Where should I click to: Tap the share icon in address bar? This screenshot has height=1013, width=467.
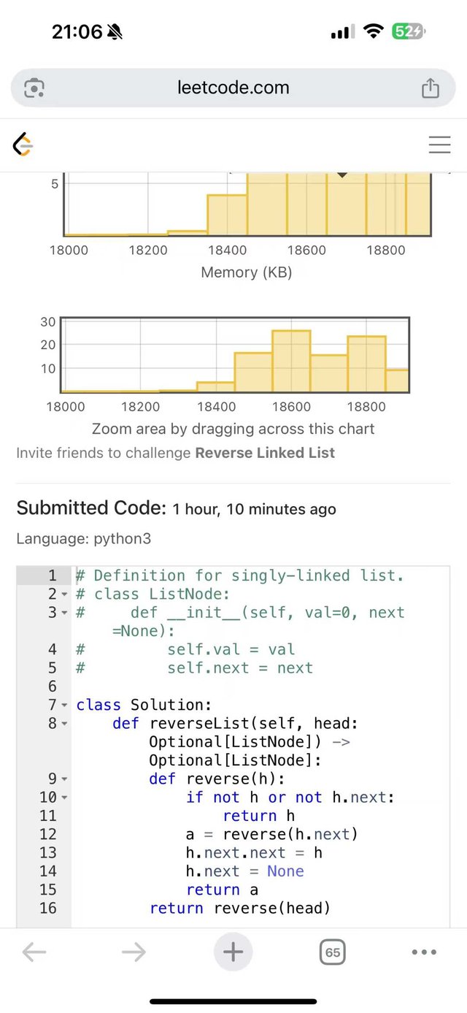coord(431,88)
